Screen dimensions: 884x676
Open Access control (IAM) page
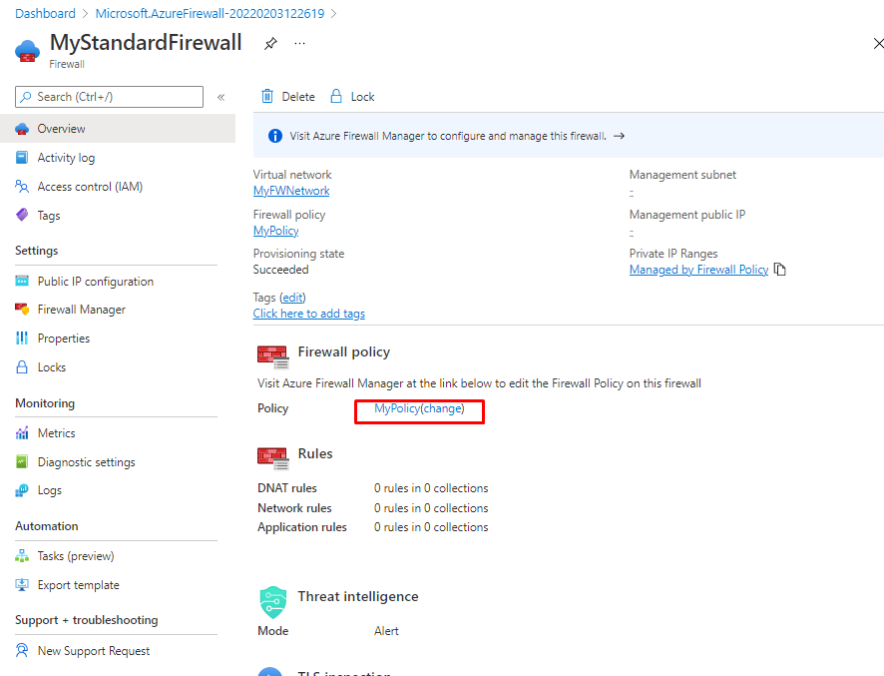coord(90,187)
